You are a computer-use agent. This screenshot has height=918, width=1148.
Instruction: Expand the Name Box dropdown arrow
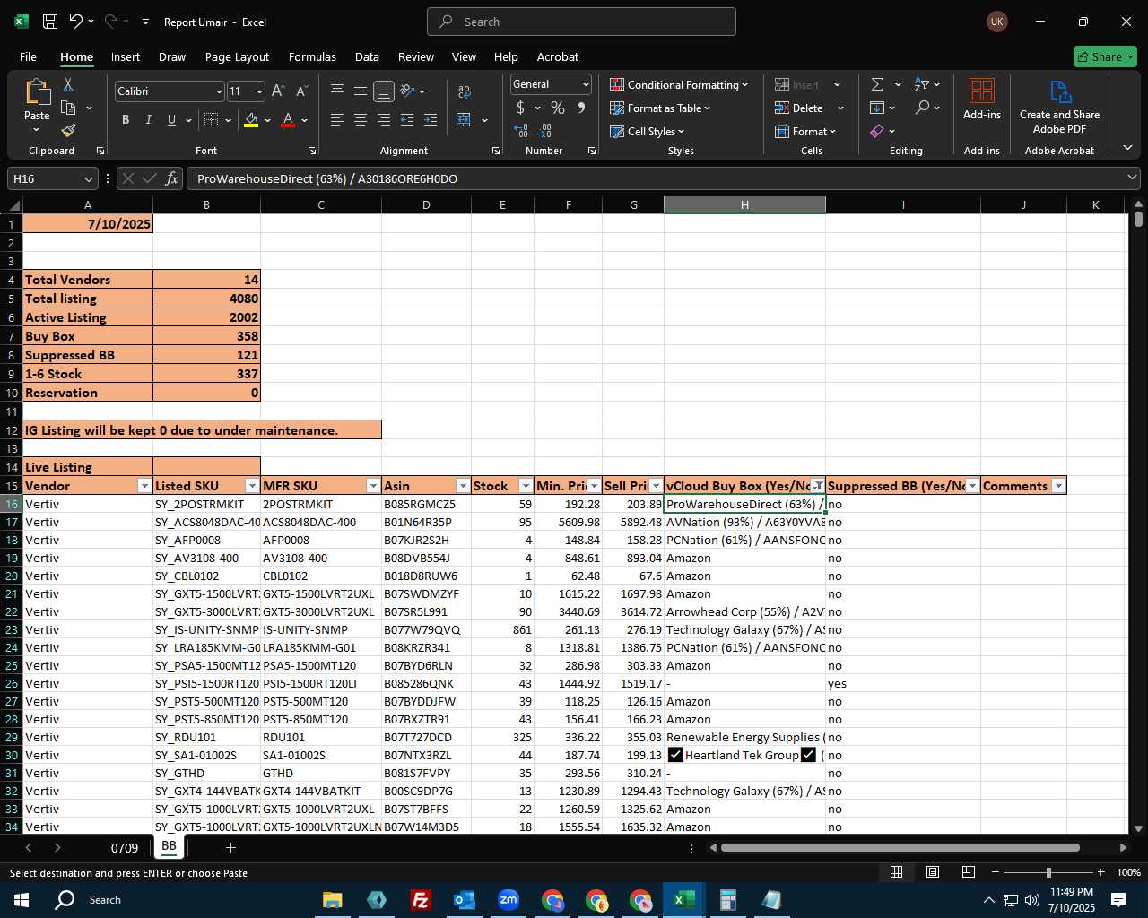(88, 178)
